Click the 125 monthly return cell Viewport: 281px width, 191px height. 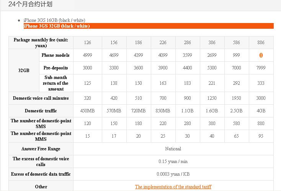(87, 83)
